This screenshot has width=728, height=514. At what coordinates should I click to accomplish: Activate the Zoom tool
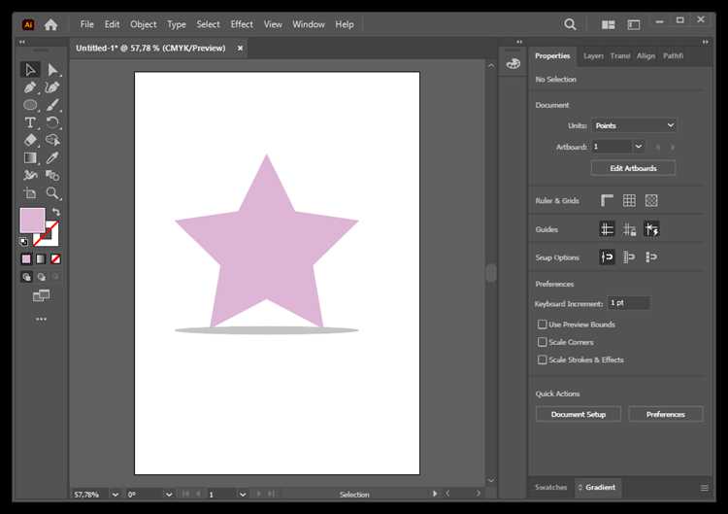[52, 193]
